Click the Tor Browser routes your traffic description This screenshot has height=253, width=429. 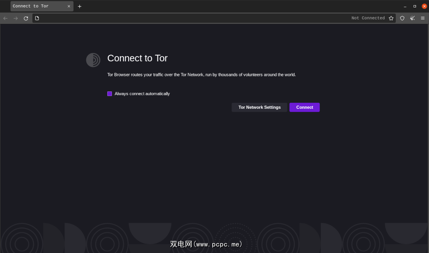(x=202, y=75)
